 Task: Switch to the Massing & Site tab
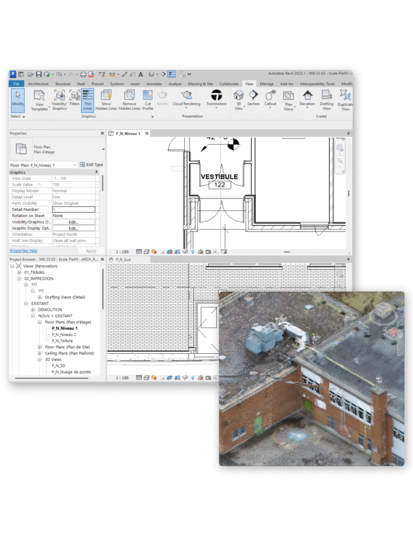coord(200,84)
